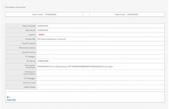The height and width of the screenshot is (109, 169).
Task: Click the empty Tipo Rif. Cliente cell
Action: (x=100, y=43)
